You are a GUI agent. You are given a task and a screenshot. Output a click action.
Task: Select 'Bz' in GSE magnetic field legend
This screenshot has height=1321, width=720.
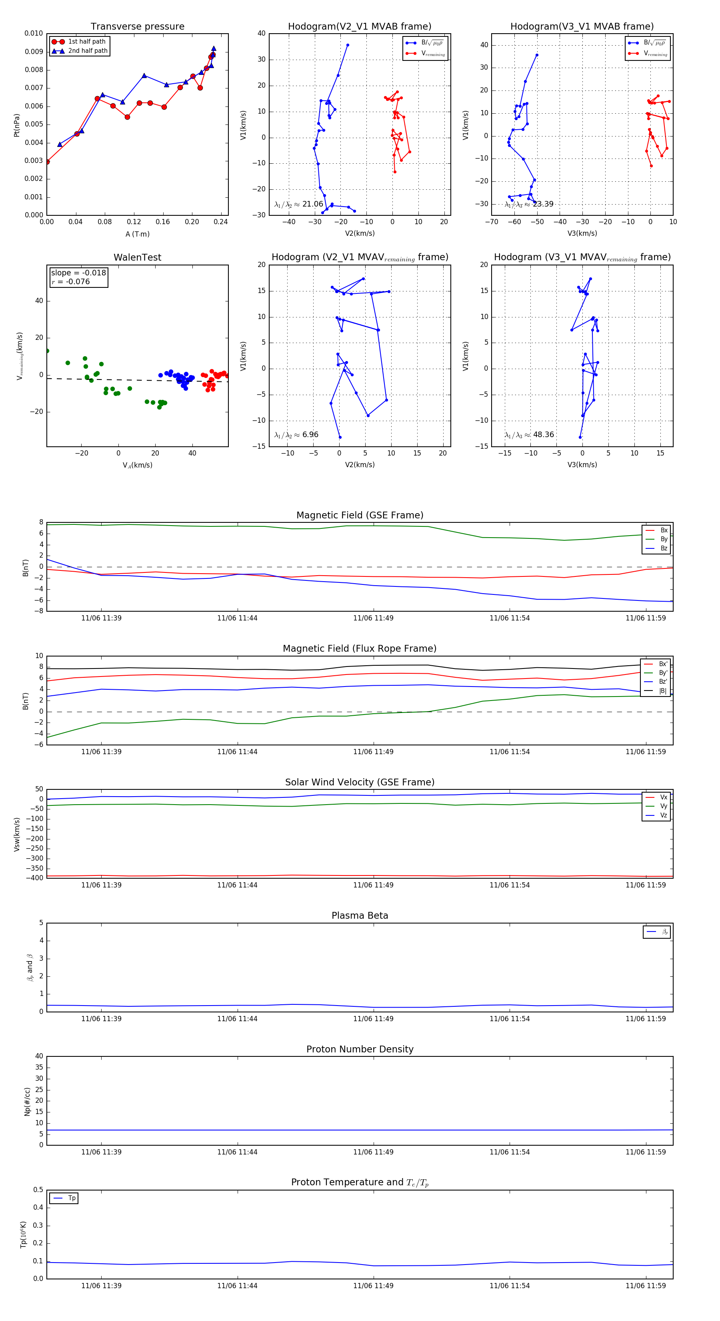pos(656,549)
